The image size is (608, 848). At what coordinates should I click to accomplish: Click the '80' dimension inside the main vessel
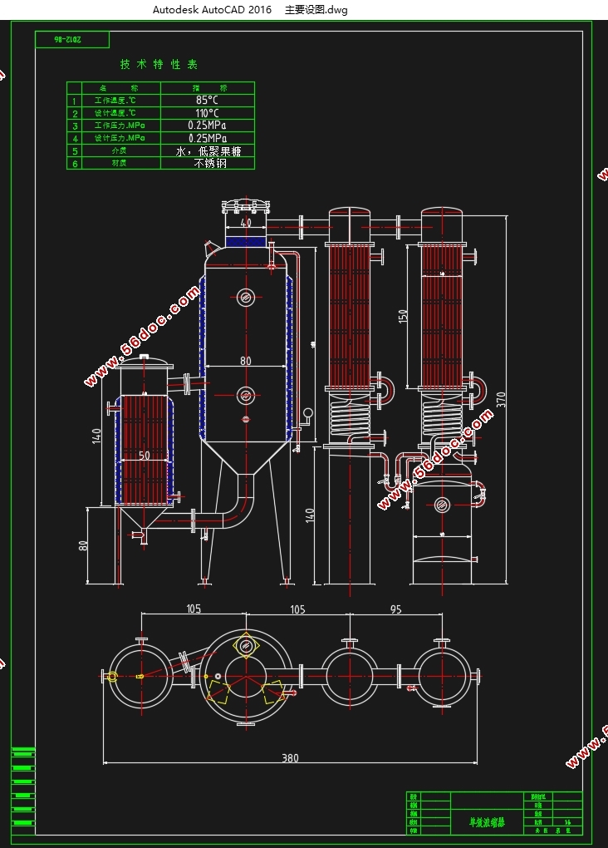point(245,360)
